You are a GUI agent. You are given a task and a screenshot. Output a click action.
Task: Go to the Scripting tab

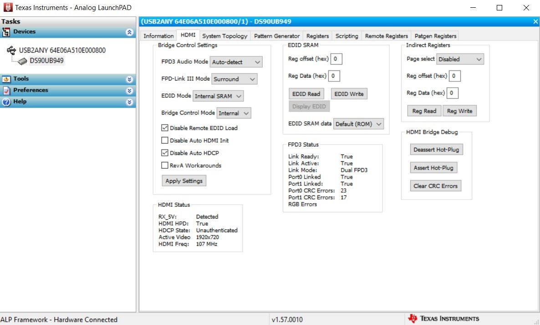[347, 36]
